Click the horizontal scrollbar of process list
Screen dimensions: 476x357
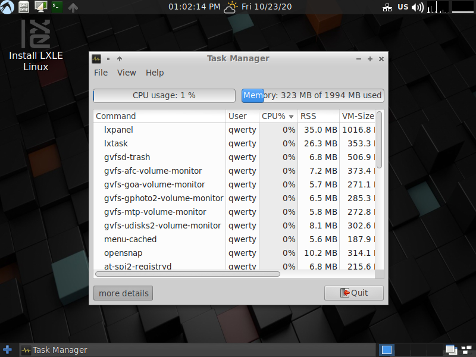(187, 274)
